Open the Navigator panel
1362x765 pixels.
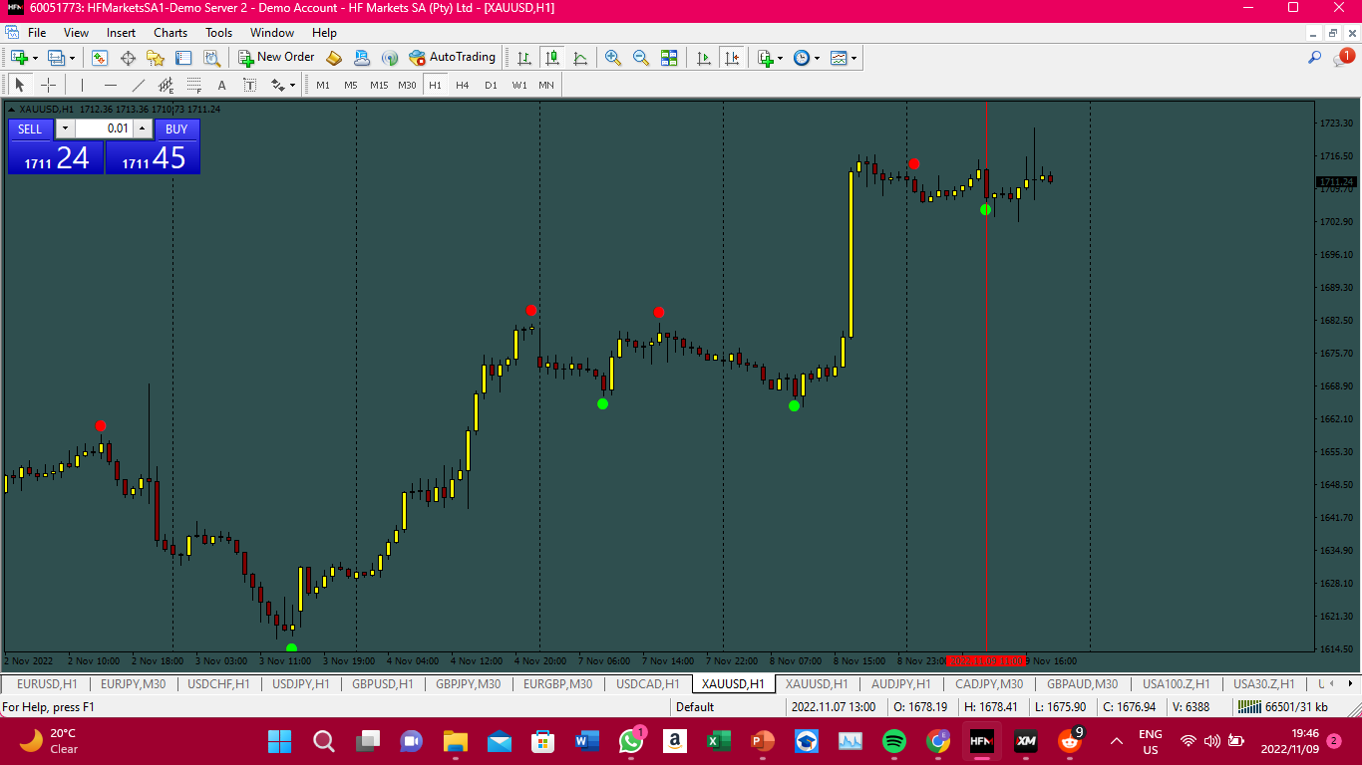pos(156,58)
